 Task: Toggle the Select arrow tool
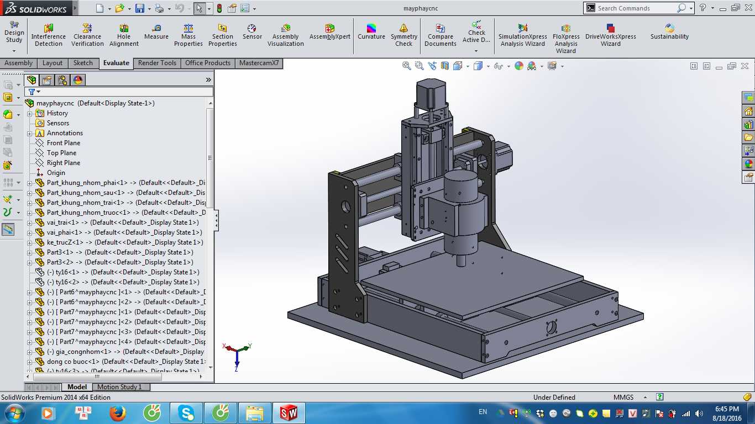point(199,8)
